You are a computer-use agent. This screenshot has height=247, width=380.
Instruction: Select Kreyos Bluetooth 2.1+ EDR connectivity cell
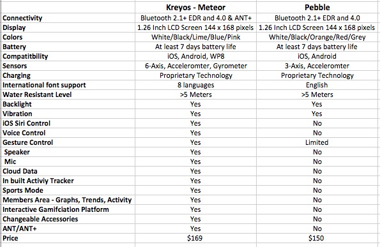tap(195, 18)
